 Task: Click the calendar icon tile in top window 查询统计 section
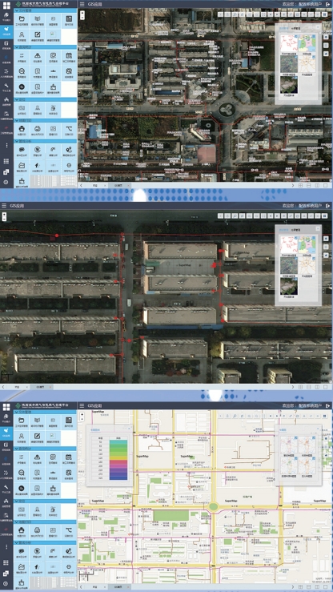[69, 57]
